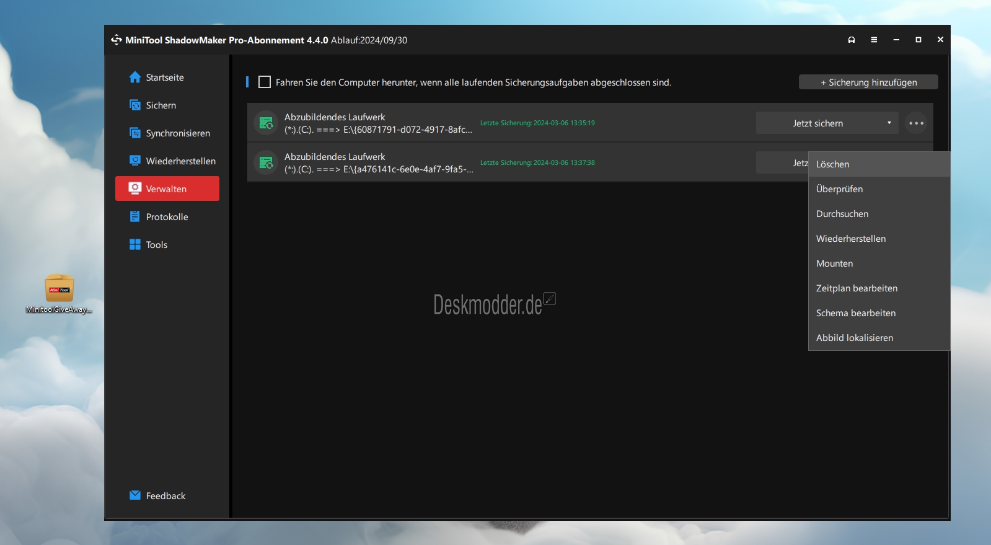Image resolution: width=991 pixels, height=545 pixels.
Task: Click the timestamp 2024-03-06 13:35:19
Action: pyautogui.click(x=564, y=123)
